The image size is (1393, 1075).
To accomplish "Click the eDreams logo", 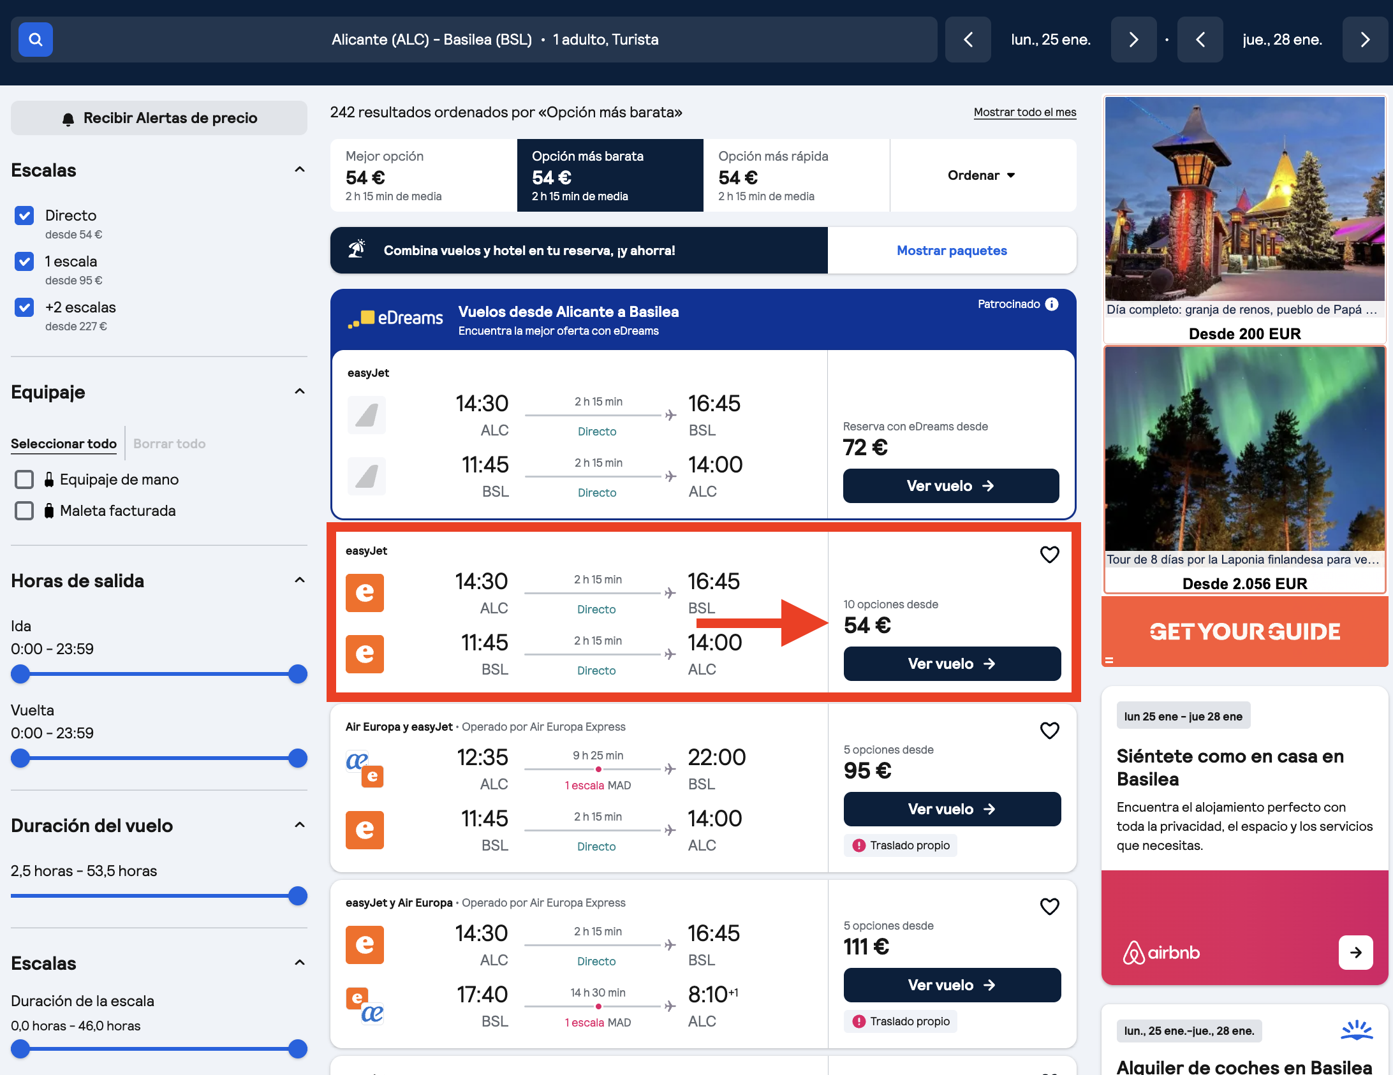I will (x=395, y=318).
